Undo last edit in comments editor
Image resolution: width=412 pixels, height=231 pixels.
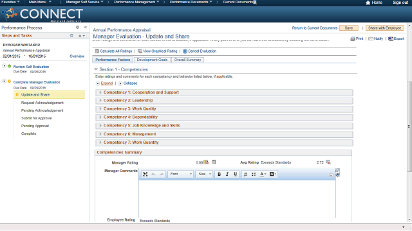point(153,174)
